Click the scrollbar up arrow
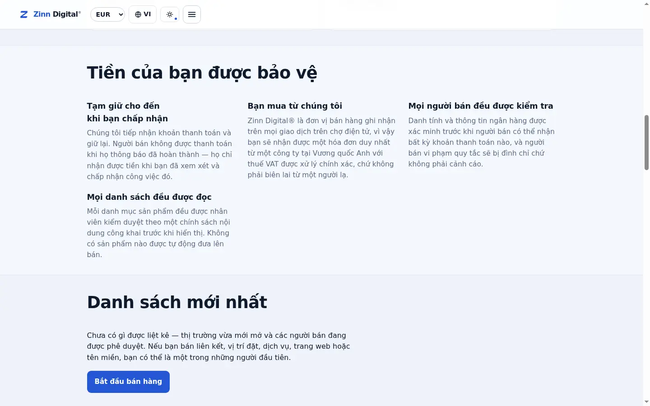Image resolution: width=650 pixels, height=406 pixels. coord(646,4)
